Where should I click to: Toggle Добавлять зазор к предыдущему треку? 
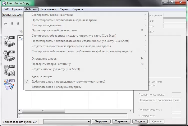[86, 82]
